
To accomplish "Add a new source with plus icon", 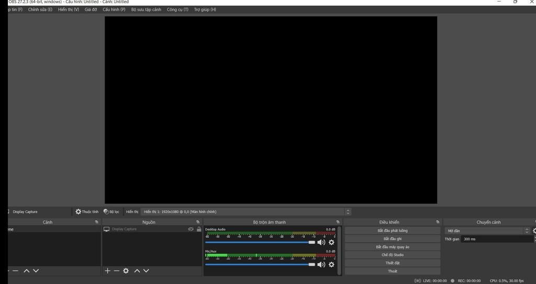I will click(x=107, y=271).
